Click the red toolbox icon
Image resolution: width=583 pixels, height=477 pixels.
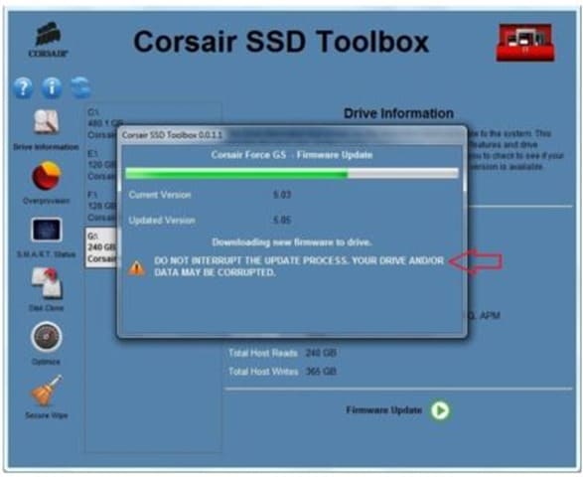click(525, 43)
